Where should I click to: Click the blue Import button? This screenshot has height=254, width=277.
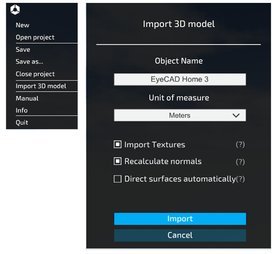pyautogui.click(x=180, y=219)
